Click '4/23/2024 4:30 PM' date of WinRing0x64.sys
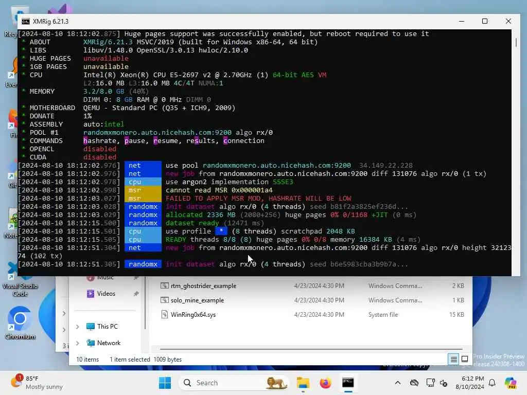 pyautogui.click(x=319, y=315)
